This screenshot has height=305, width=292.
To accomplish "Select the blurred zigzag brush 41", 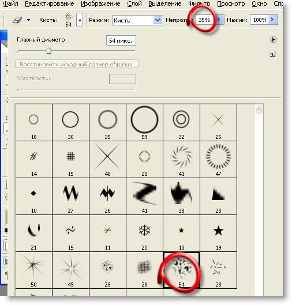I will pyautogui.click(x=144, y=197).
